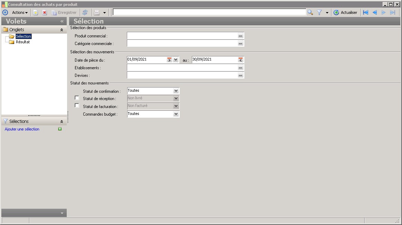Select the Sélection tree item
The height and width of the screenshot is (225, 402).
(x=24, y=36)
